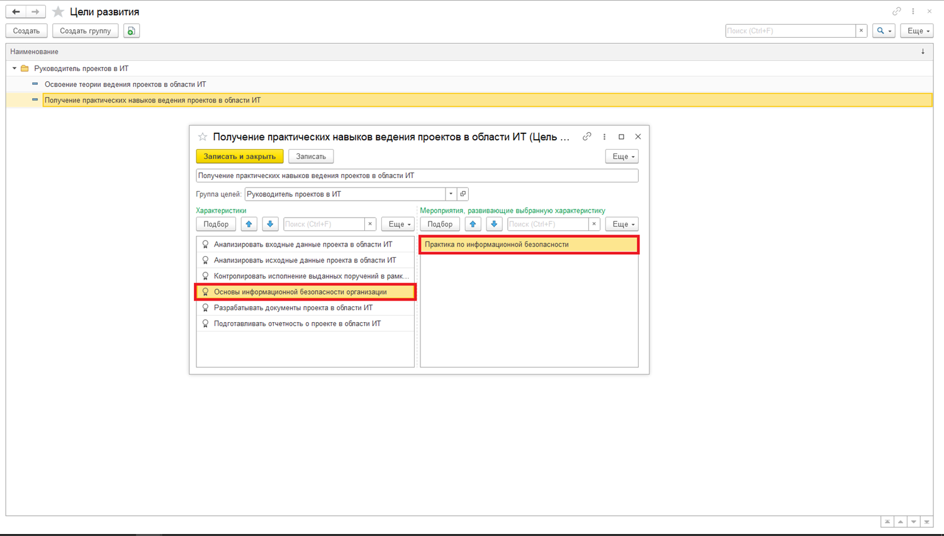This screenshot has height=536, width=944.
Task: Click the Группа целей field
Action: [x=346, y=194]
